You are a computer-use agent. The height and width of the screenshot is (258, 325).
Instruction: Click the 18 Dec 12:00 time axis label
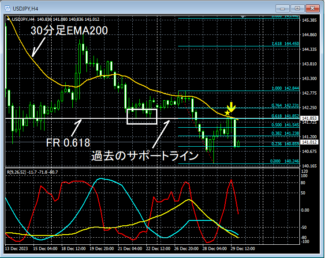point(74,249)
